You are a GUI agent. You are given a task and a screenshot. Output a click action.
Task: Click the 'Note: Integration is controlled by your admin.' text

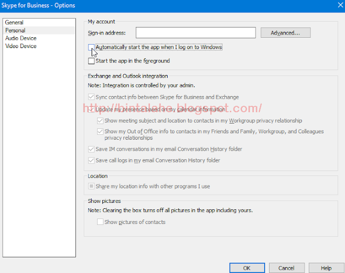[x=141, y=85]
